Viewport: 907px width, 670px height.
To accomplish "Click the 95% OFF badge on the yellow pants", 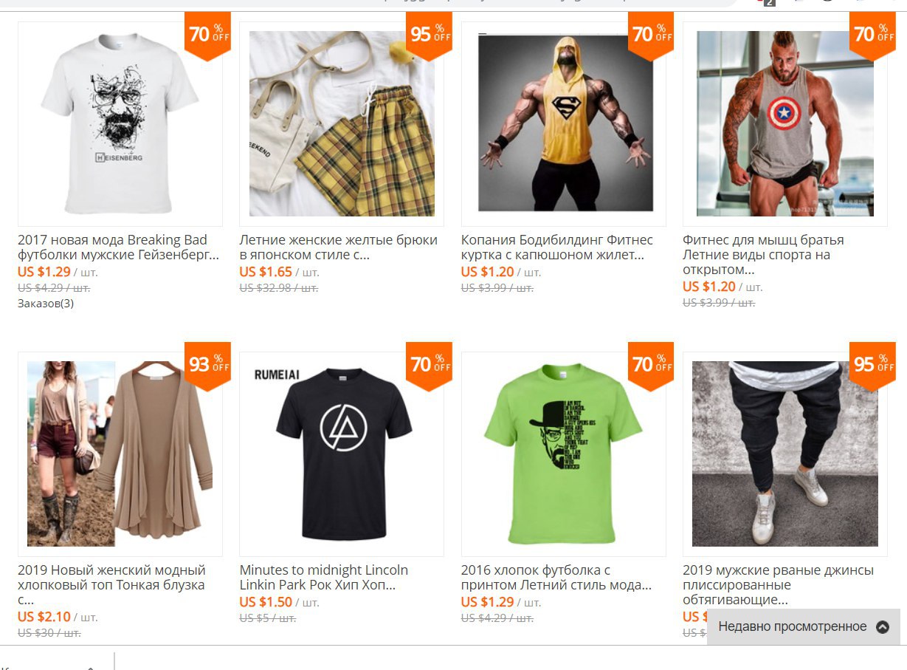I will pos(429,35).
